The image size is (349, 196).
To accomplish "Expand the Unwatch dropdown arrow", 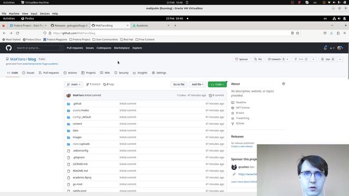I will pos(287,59).
